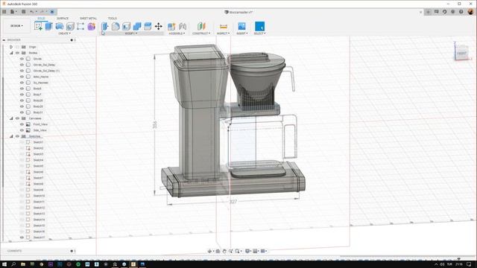This screenshot has height=268, width=477.
Task: Hide the Body7 body
Action: pyautogui.click(x=22, y=95)
